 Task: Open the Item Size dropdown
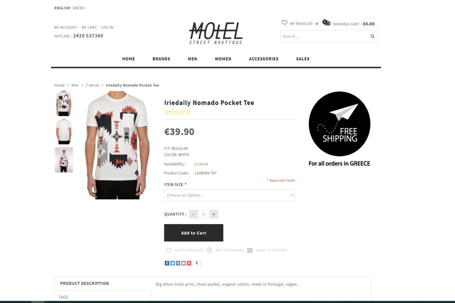(230, 195)
